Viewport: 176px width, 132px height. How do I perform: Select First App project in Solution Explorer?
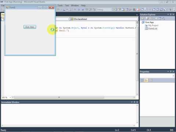tap(149, 22)
